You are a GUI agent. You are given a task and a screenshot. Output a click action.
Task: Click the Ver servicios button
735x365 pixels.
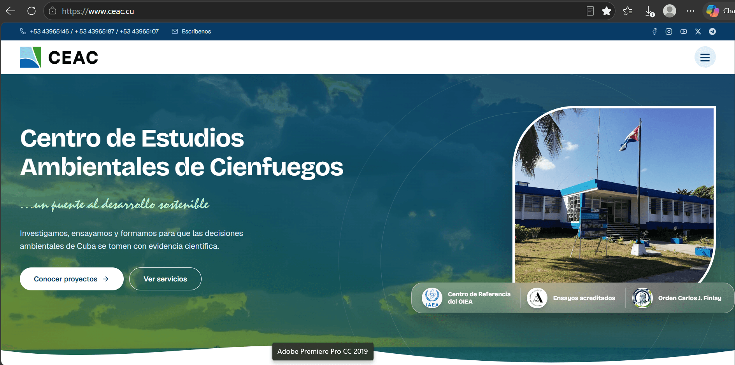(165, 279)
